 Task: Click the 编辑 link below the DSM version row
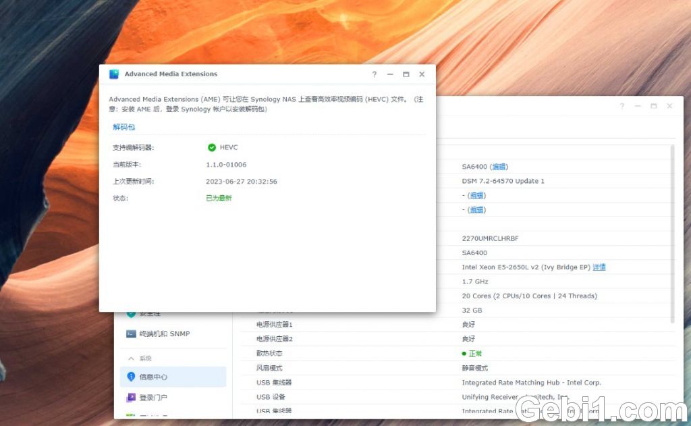click(476, 195)
